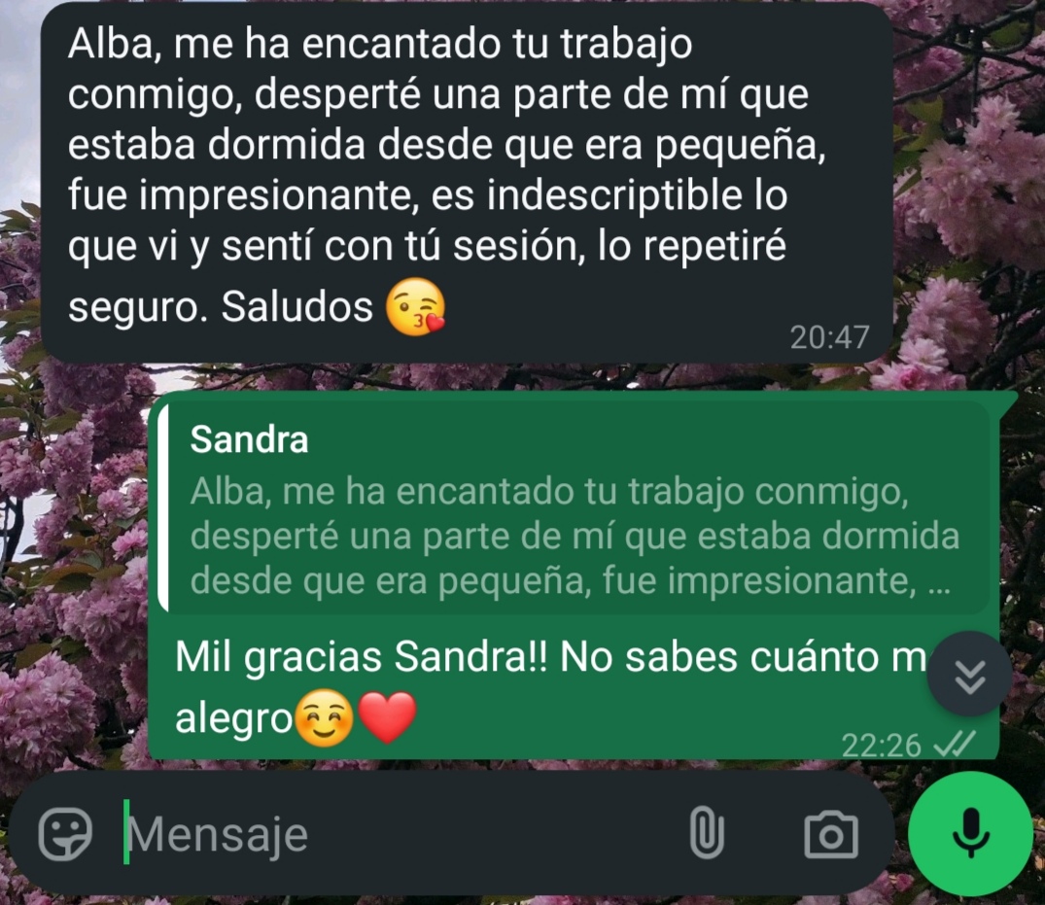Select Sandra's message received at 20:47

(467, 184)
